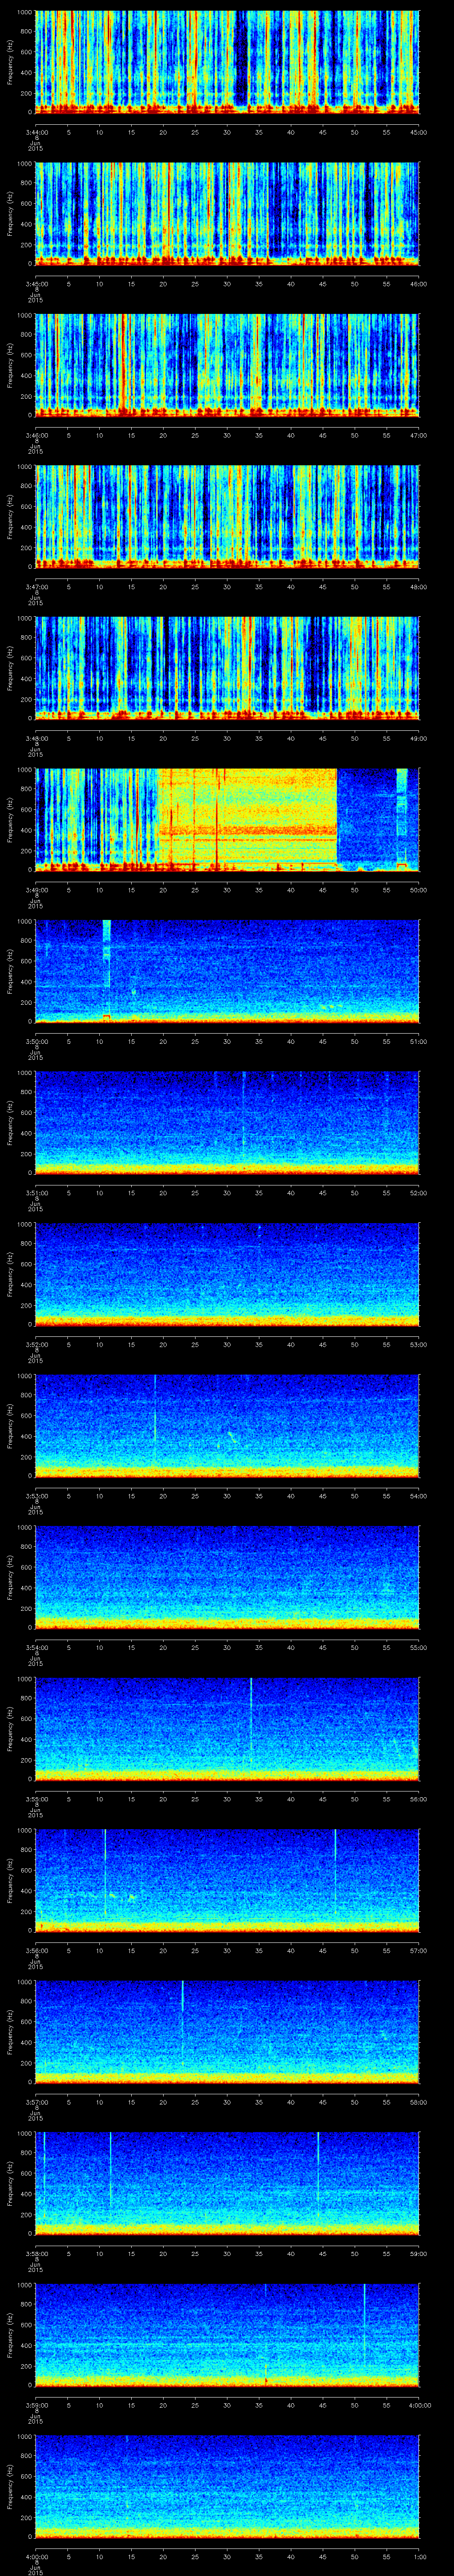The image size is (454, 2576).
Task: Select the spectrogram panel starting at 3:59:00
Action: [x=227, y=2334]
